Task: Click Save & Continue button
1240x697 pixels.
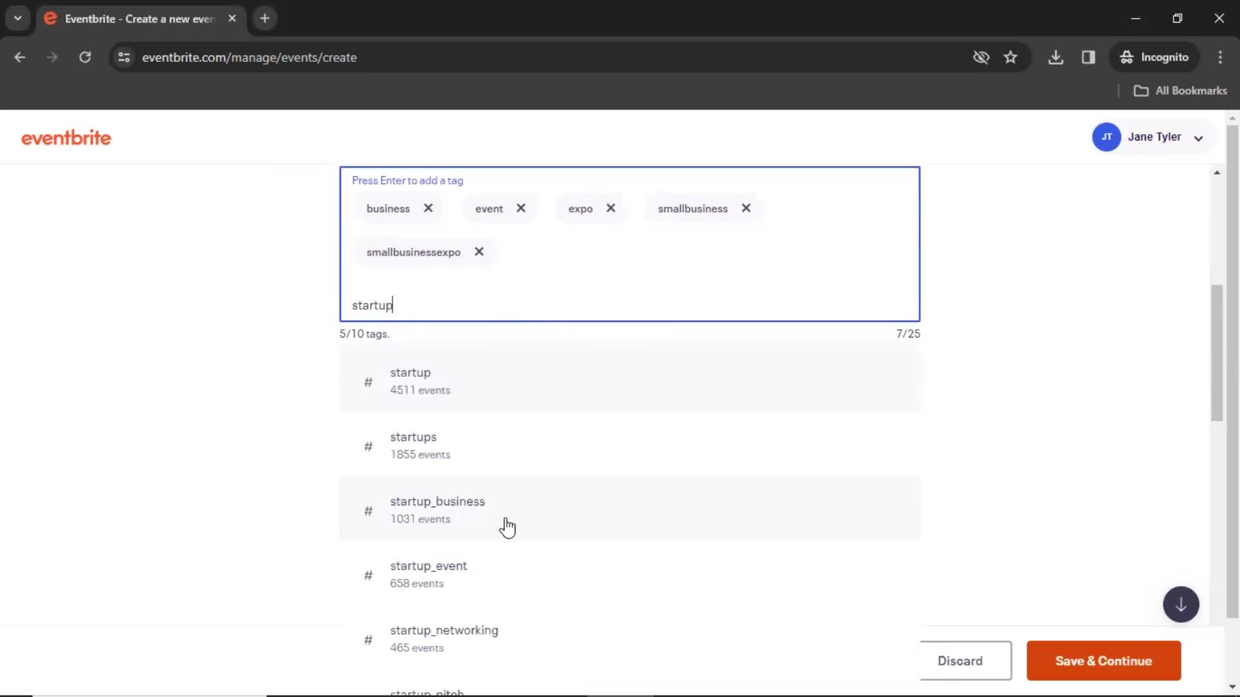Action: coord(1104,661)
